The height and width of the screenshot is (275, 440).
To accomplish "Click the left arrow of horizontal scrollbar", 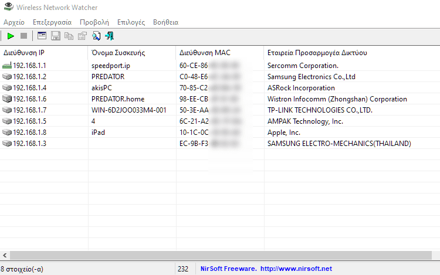I will point(5,255).
